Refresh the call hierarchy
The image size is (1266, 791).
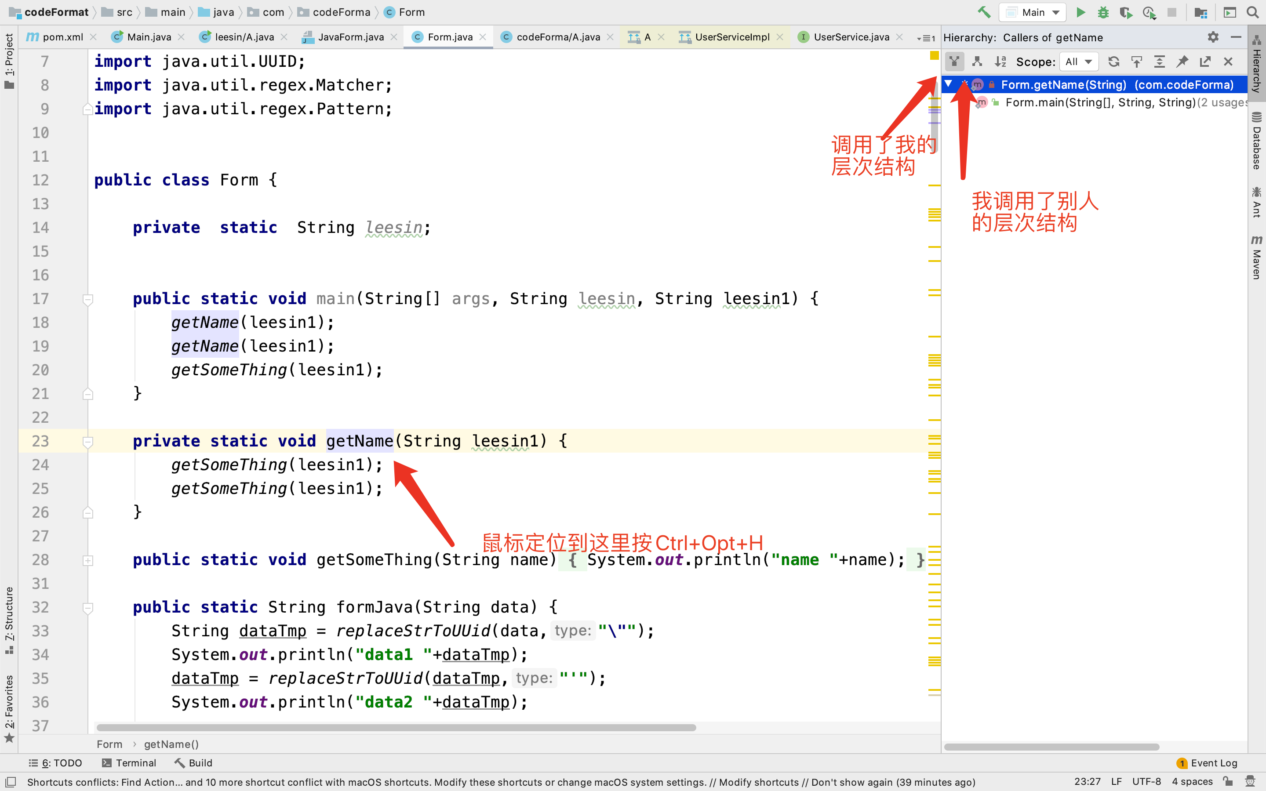click(x=1114, y=62)
